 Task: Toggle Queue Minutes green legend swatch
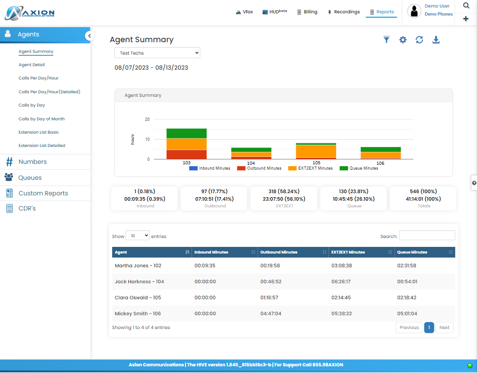[x=344, y=168]
